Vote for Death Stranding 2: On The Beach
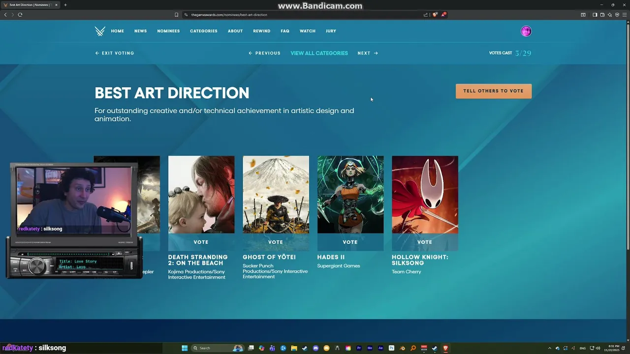The height and width of the screenshot is (354, 630). (201, 242)
